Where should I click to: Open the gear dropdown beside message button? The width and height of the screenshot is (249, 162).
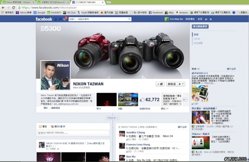coord(181,84)
